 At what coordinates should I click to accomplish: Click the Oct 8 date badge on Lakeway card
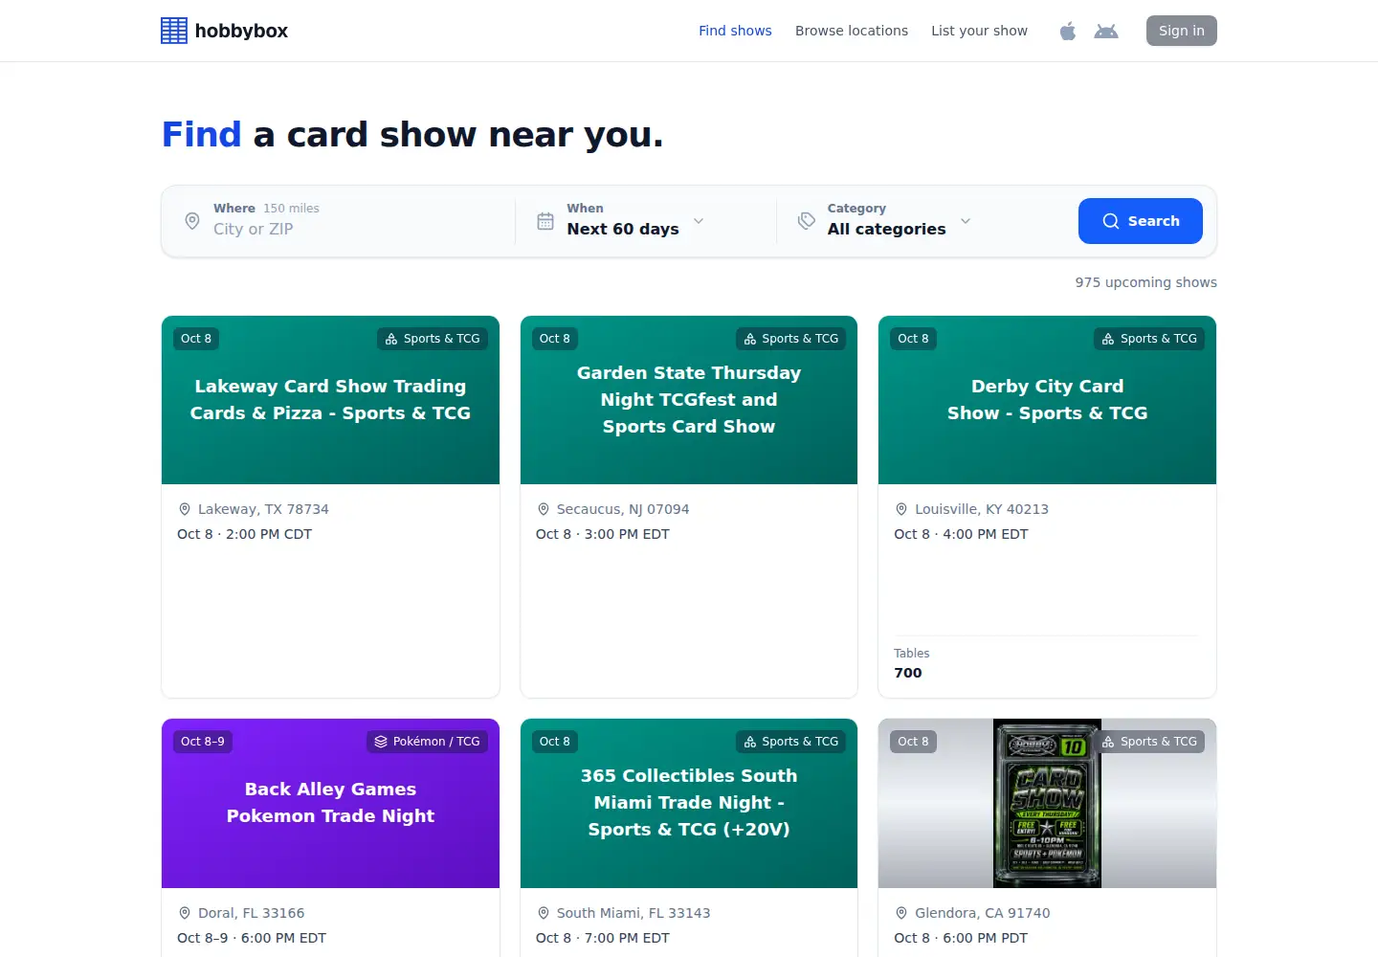196,339
